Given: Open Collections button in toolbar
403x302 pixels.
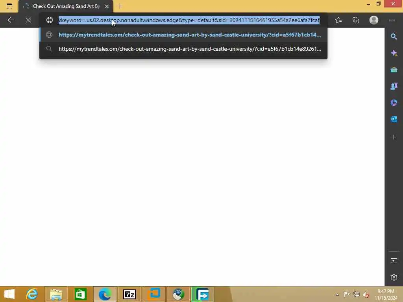Looking at the screenshot, I should coord(356,20).
